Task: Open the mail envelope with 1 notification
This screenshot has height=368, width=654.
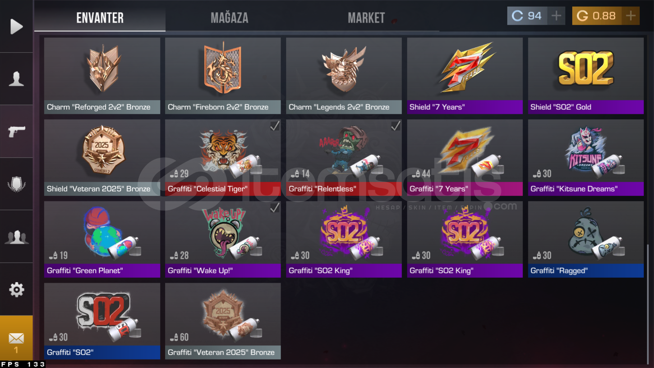Action: tap(16, 342)
